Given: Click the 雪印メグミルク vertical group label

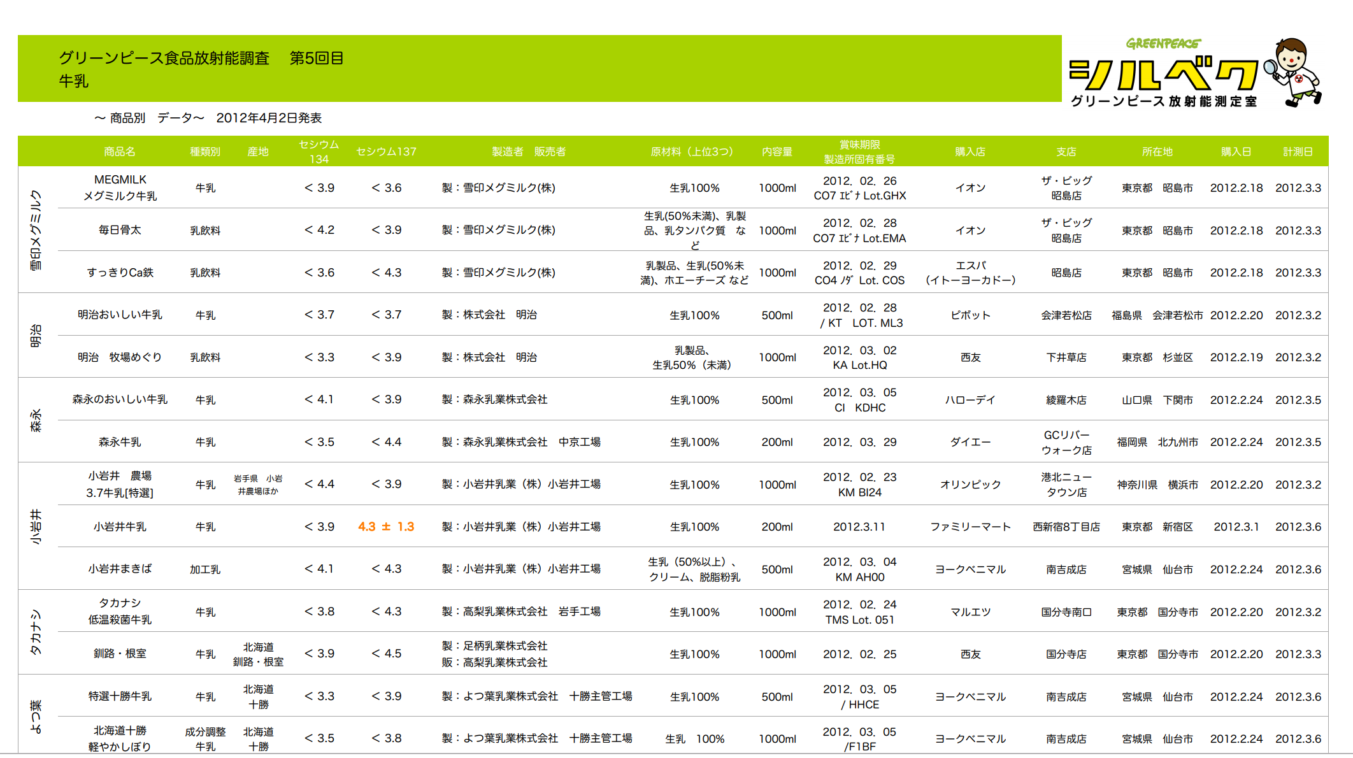Looking at the screenshot, I should click(36, 230).
